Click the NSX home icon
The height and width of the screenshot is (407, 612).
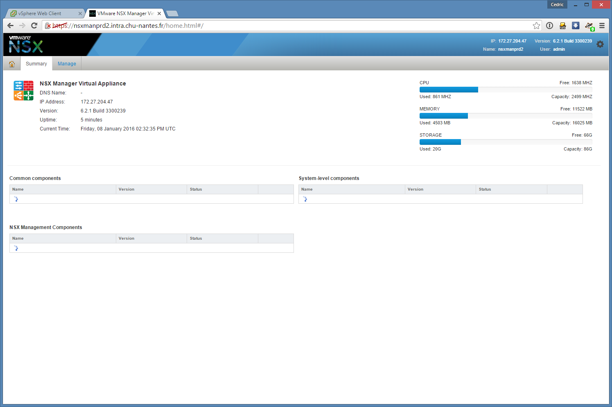(12, 64)
